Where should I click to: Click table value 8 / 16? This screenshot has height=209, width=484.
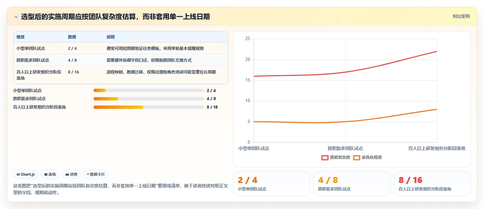tap(73, 72)
